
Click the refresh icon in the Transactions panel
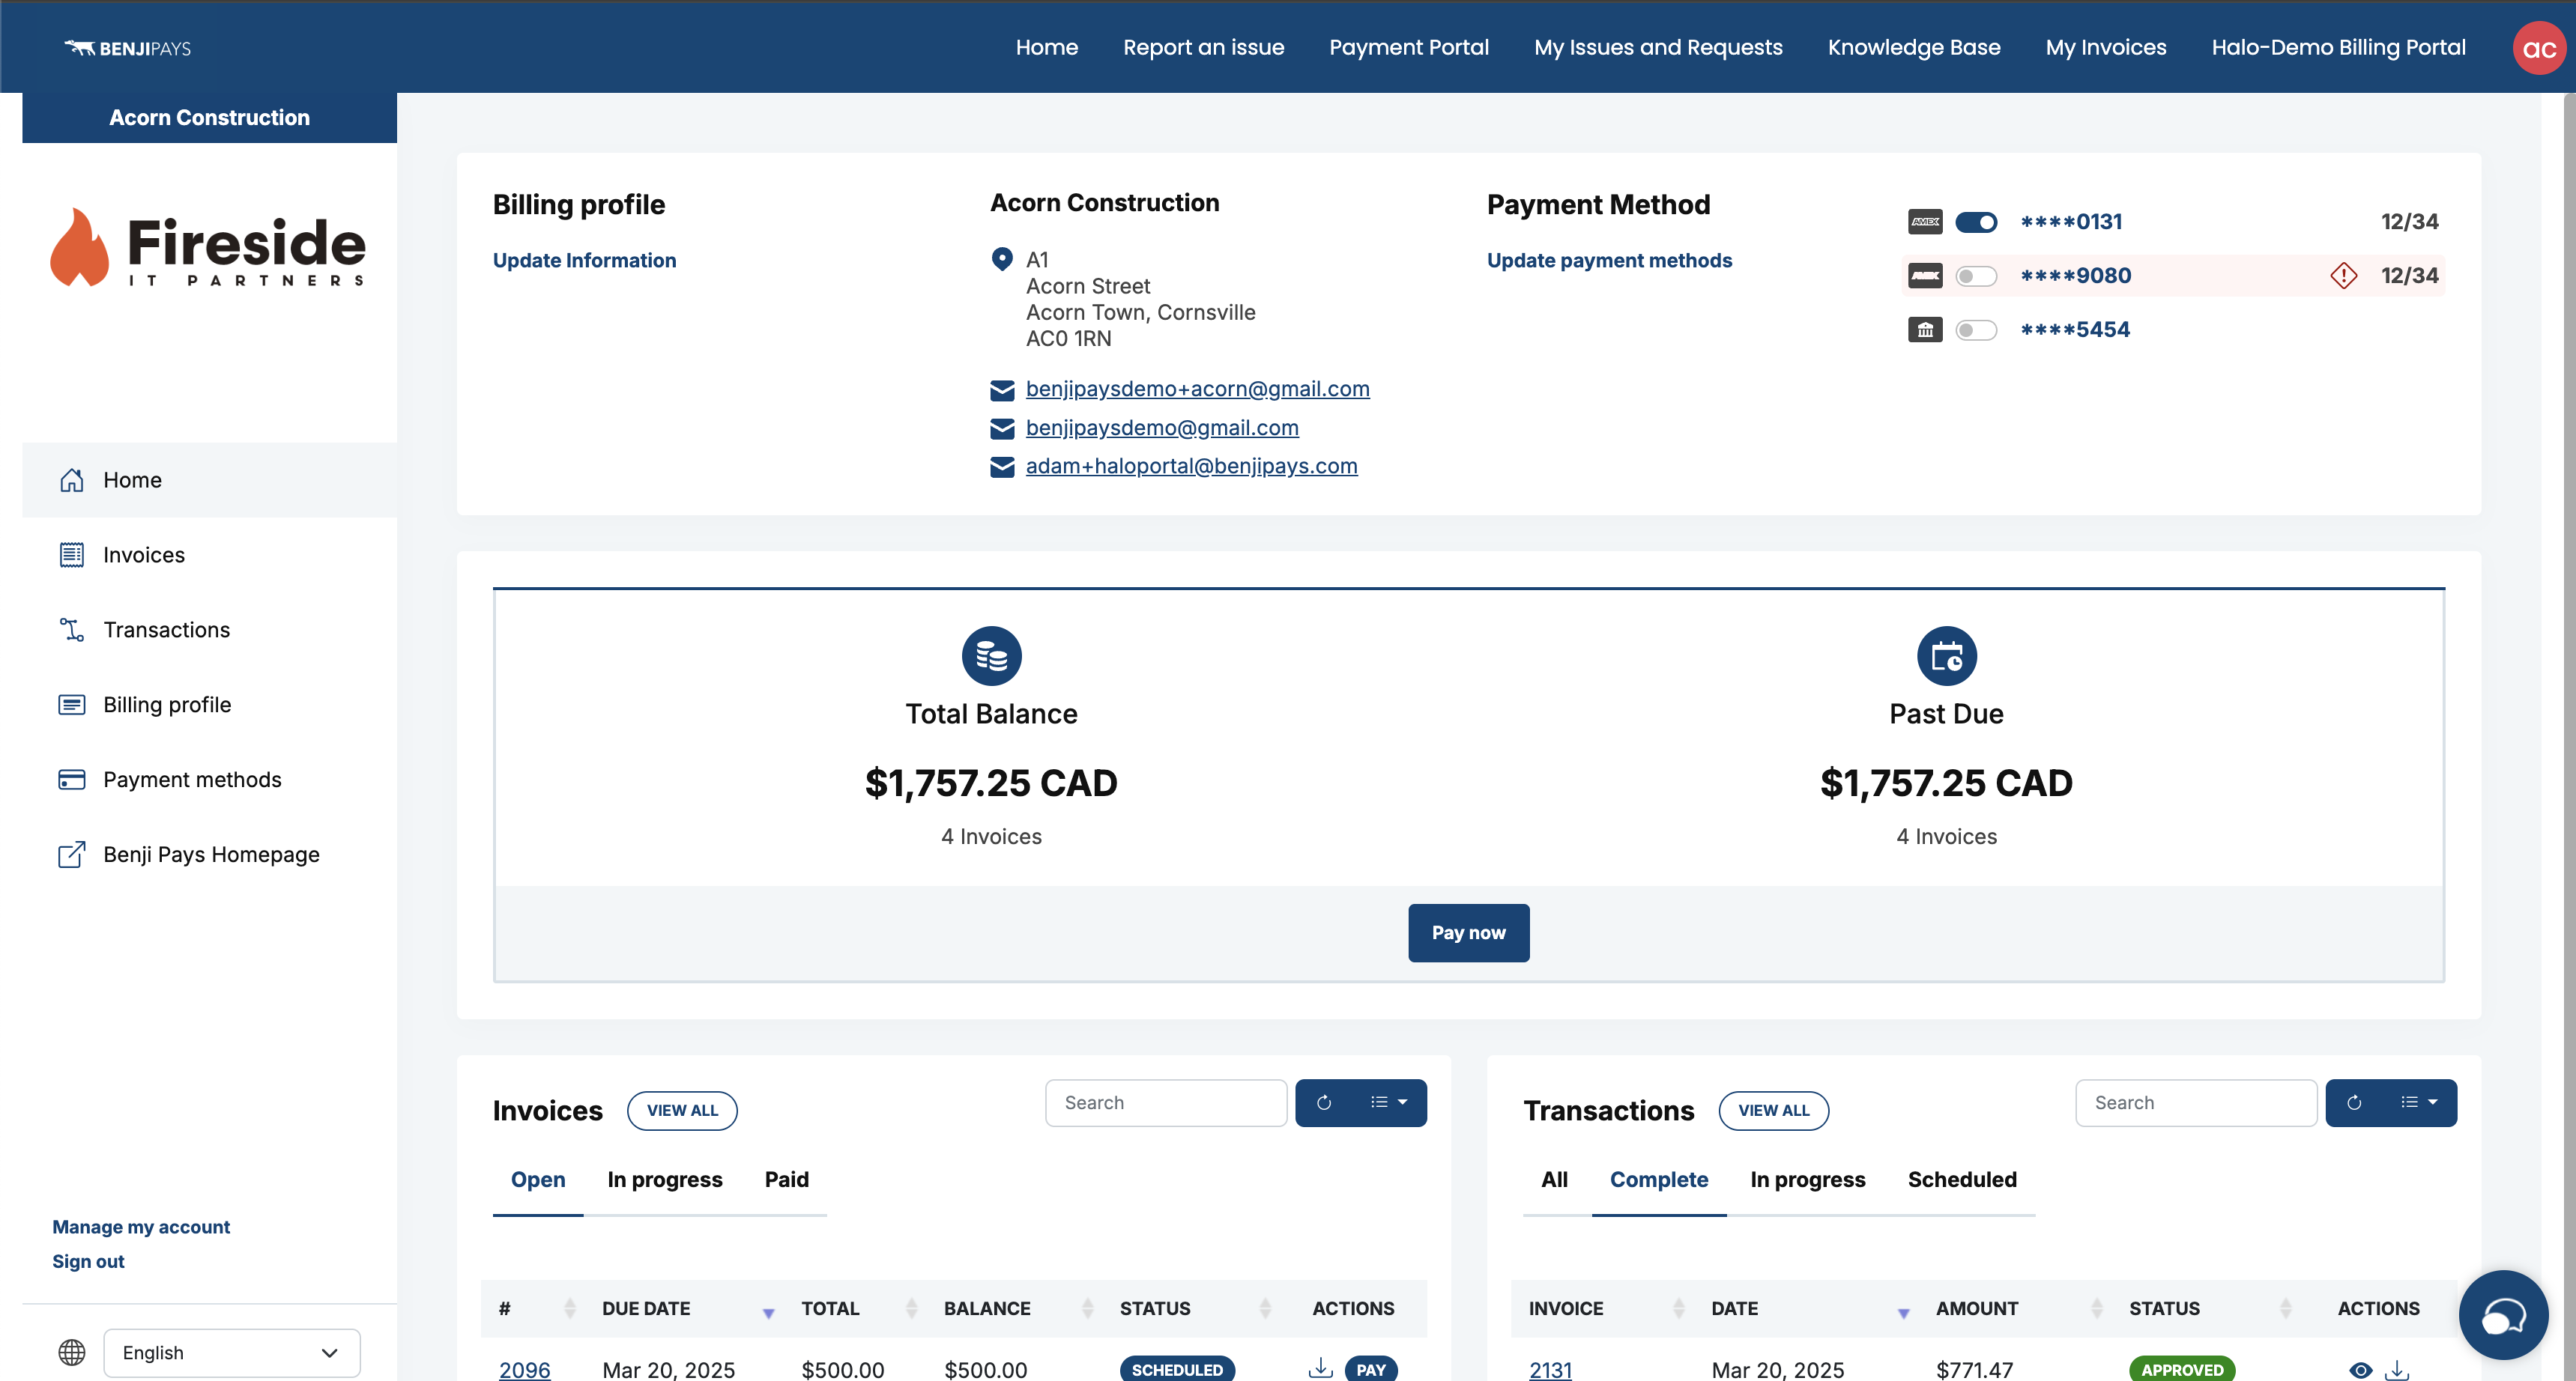pos(2354,1102)
